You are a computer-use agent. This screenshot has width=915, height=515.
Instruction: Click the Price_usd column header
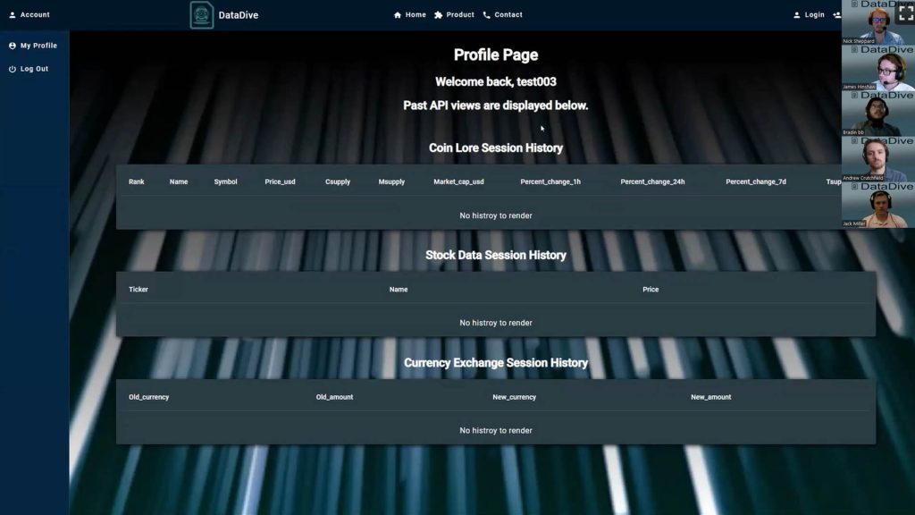280,182
